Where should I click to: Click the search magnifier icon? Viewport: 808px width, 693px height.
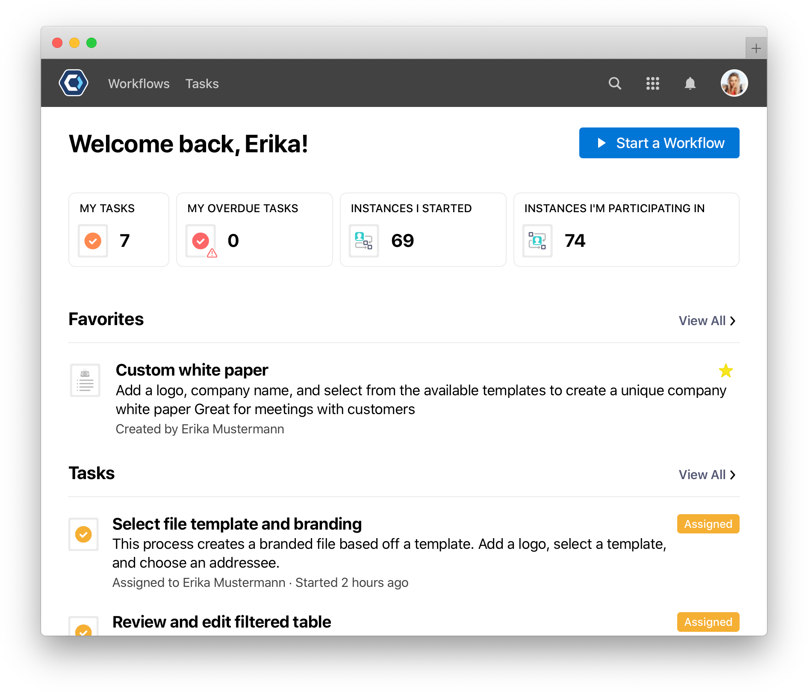click(615, 83)
